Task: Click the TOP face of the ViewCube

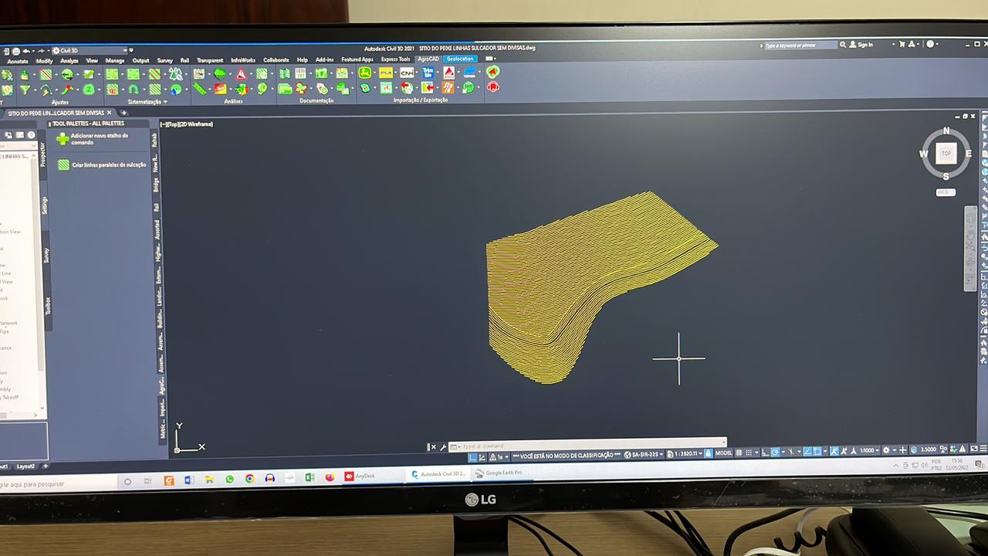Action: coord(946,153)
